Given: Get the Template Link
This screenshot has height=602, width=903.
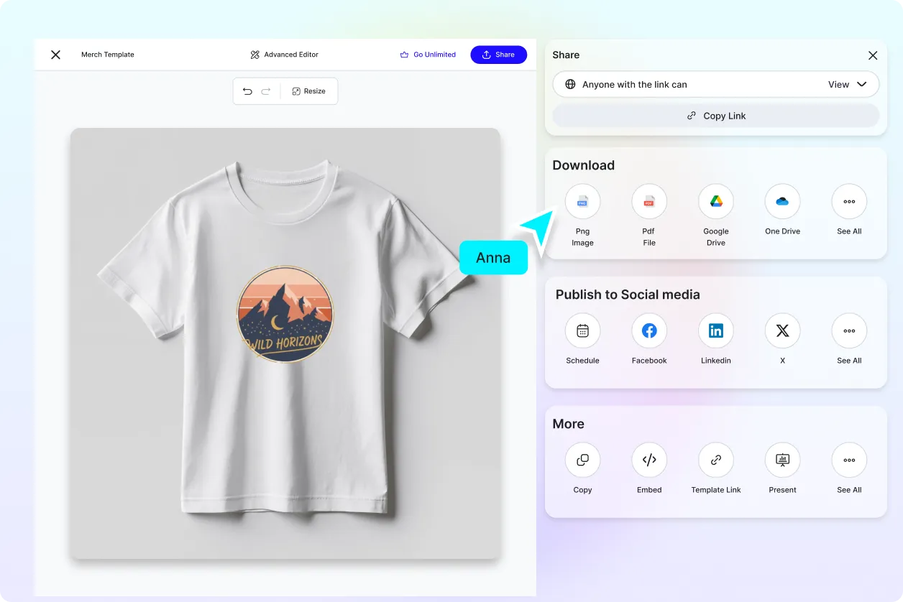Looking at the screenshot, I should [x=716, y=460].
